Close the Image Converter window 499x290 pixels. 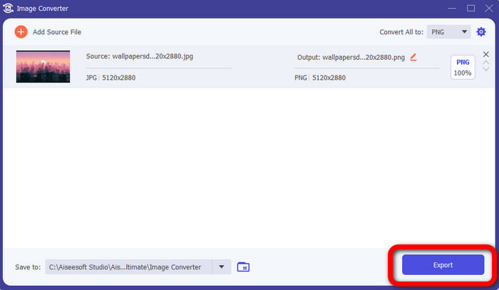click(x=489, y=9)
